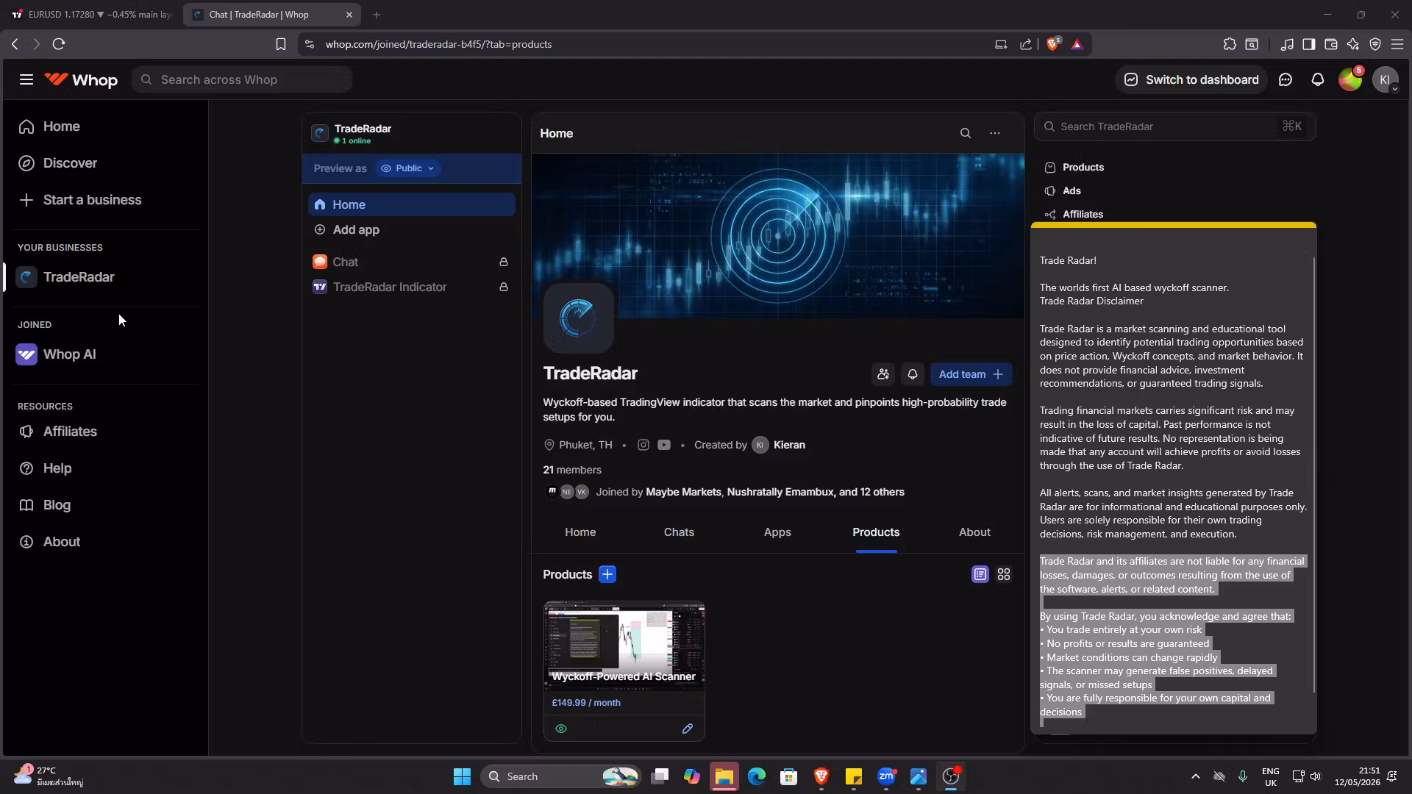The image size is (1412, 794).
Task: Open Blog in Resources
Action: (105, 505)
